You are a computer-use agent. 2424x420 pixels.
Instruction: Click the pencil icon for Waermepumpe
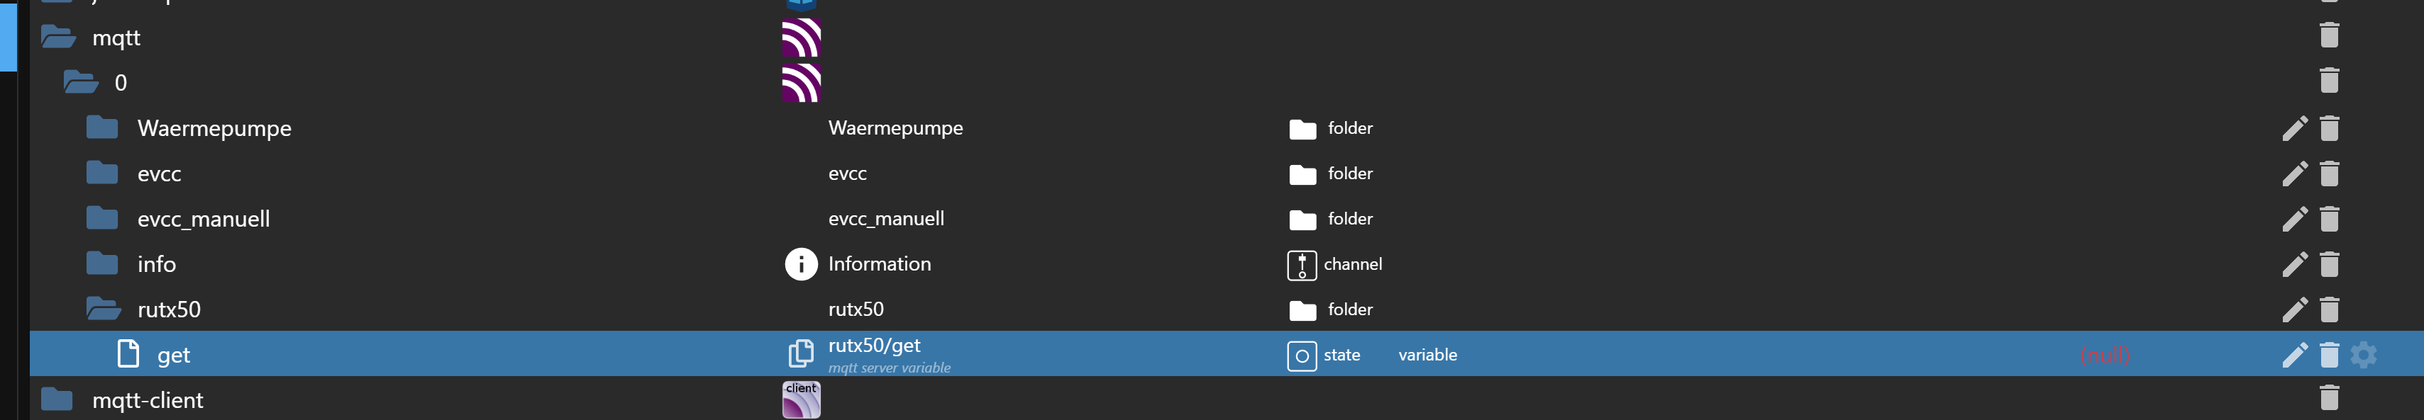2294,127
